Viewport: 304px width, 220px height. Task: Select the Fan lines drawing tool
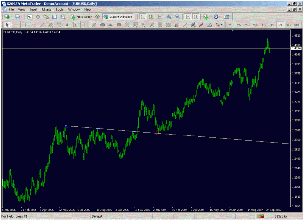[177, 25]
